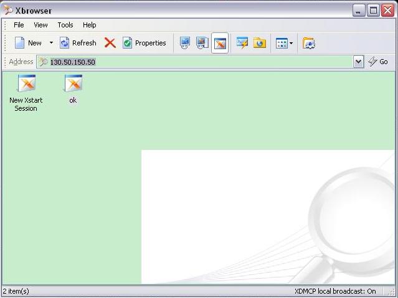The image size is (398, 298).
Task: Open the File menu
Action: (19, 25)
